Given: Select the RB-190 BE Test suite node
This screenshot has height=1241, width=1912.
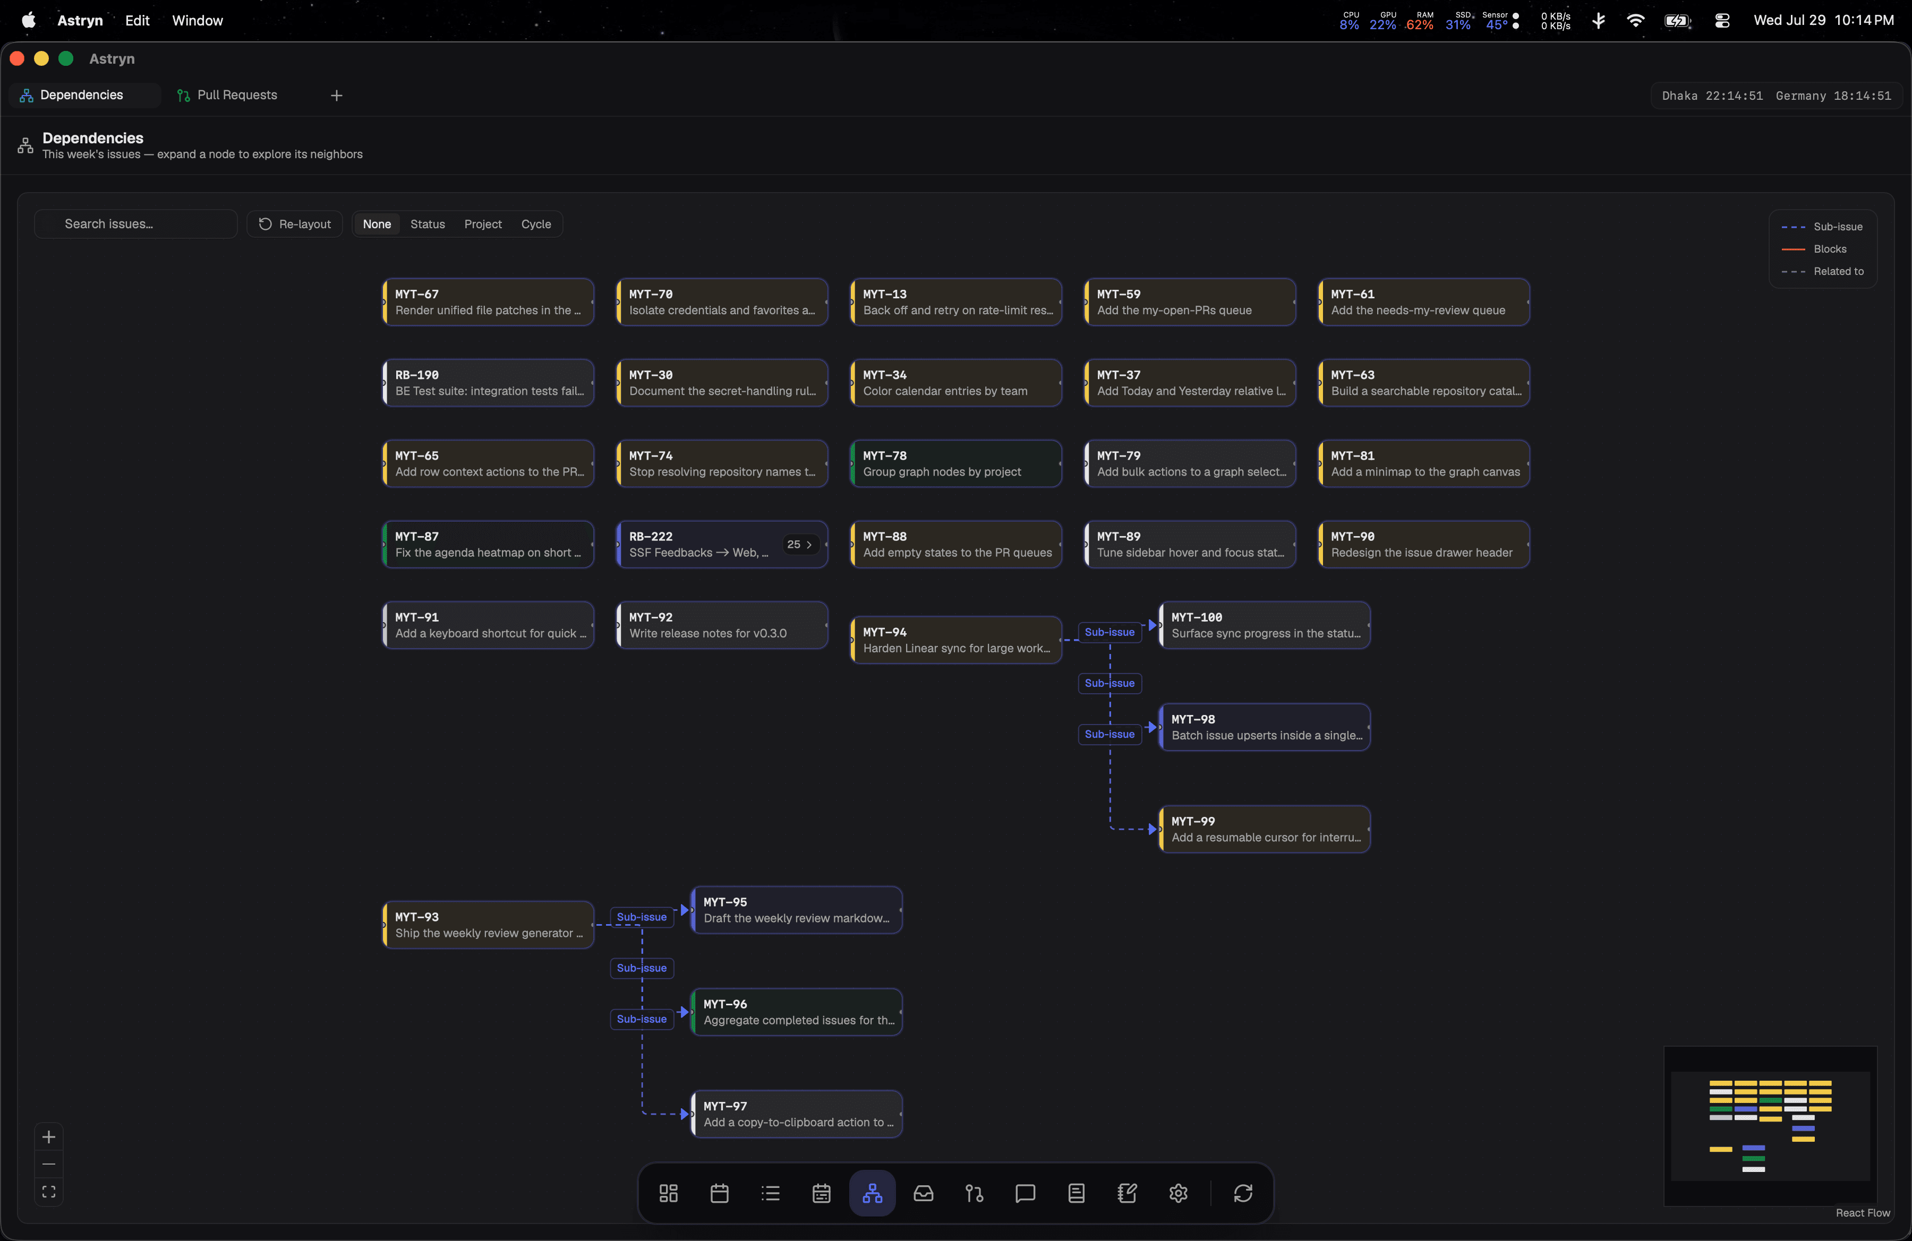Looking at the screenshot, I should [489, 383].
